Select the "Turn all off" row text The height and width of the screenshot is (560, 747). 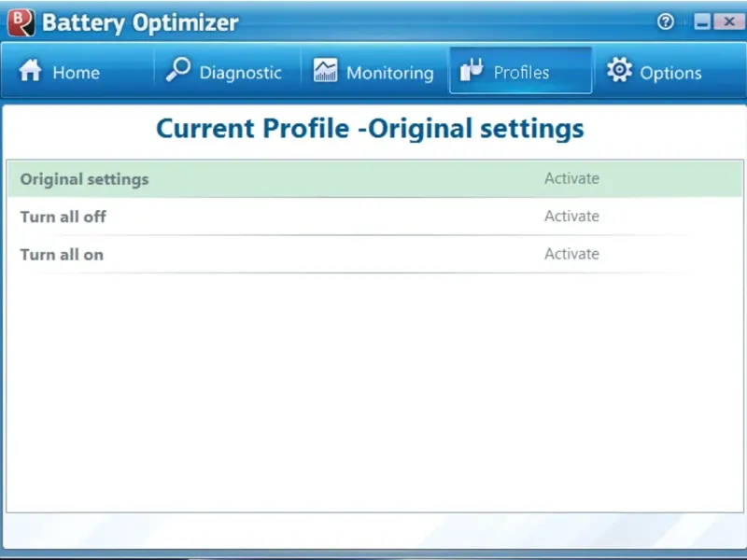(x=63, y=217)
